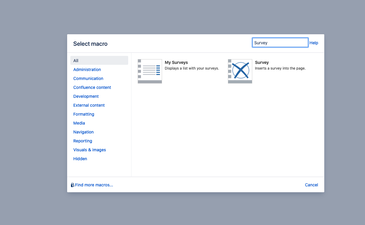Image resolution: width=365 pixels, height=225 pixels.
Task: Select the Media category
Action: click(79, 123)
